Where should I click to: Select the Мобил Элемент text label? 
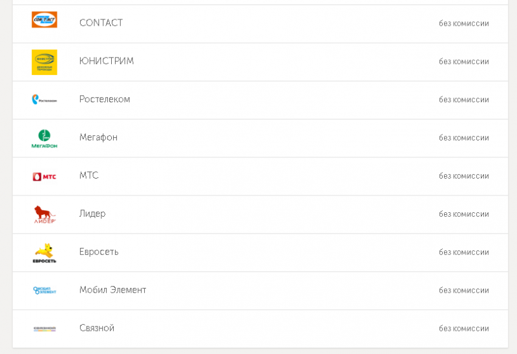pyautogui.click(x=112, y=289)
